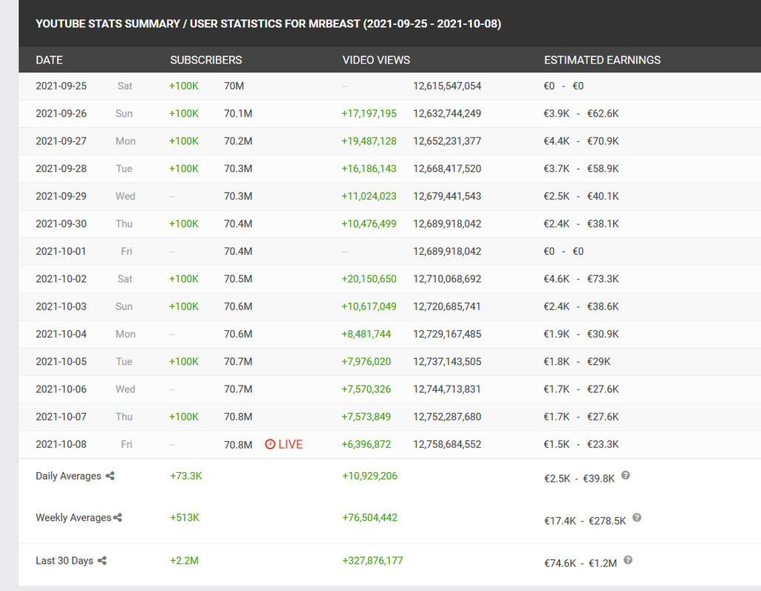Click the ESTIMATED EARNINGS column header
761x591 pixels.
click(602, 60)
